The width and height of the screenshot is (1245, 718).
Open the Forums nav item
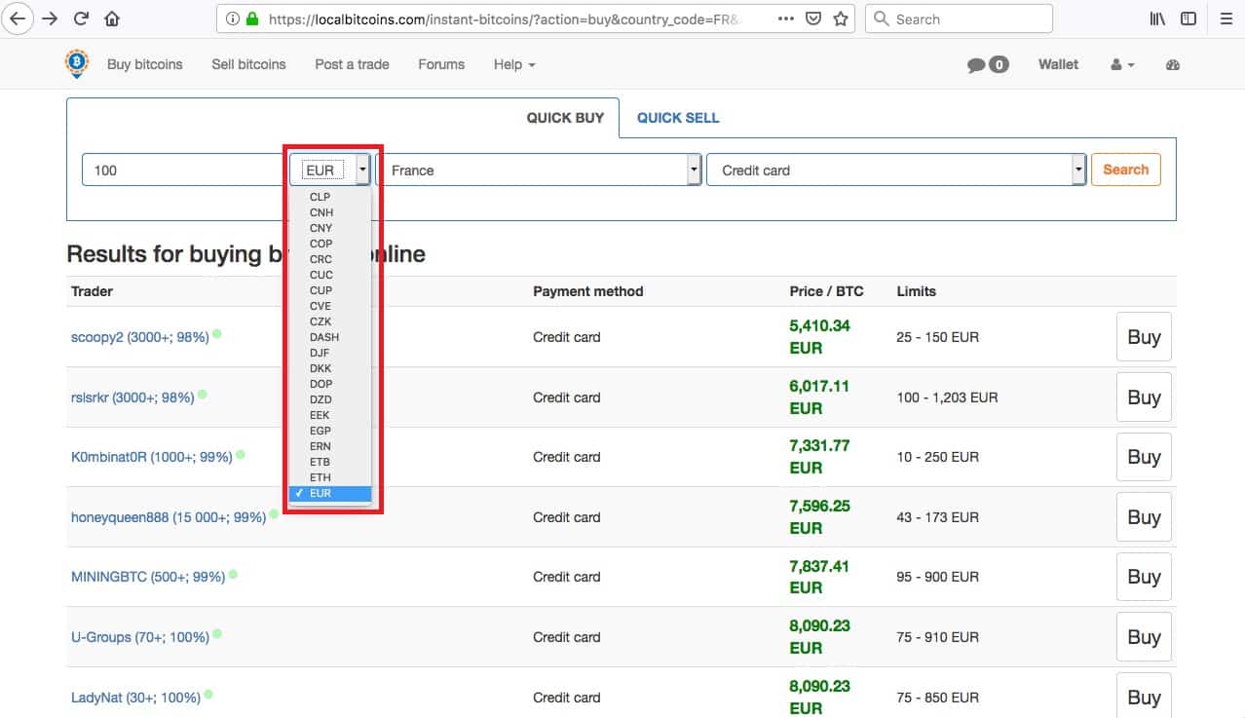click(x=441, y=64)
